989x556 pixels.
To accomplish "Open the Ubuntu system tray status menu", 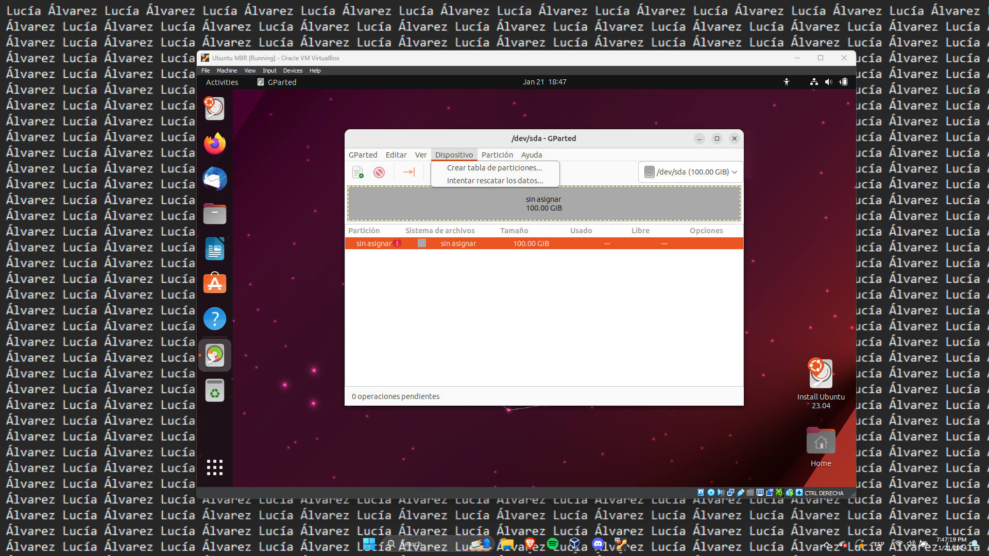I will pyautogui.click(x=828, y=82).
